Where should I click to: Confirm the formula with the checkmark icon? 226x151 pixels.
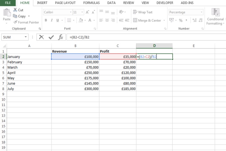(51, 37)
